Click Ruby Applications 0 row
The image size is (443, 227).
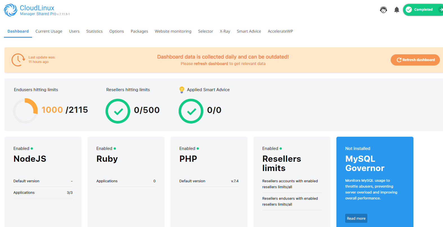[x=126, y=181]
